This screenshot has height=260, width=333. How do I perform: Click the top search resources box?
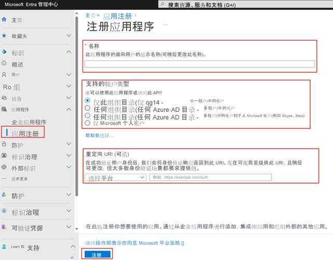[x=246, y=5]
